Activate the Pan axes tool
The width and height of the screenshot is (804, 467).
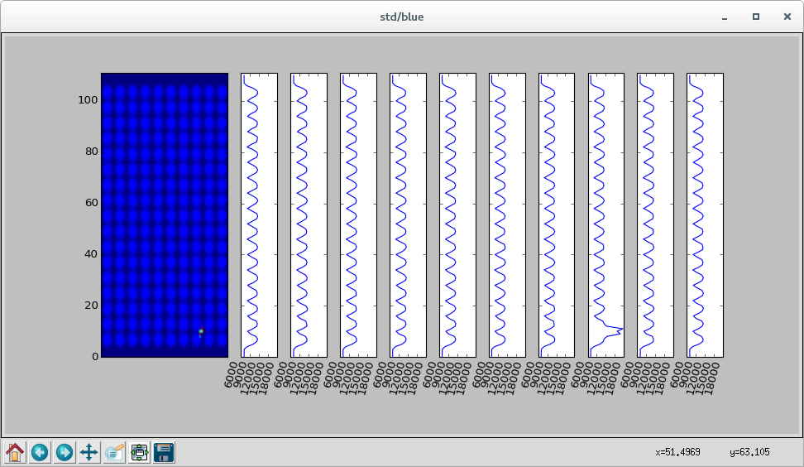tap(89, 452)
